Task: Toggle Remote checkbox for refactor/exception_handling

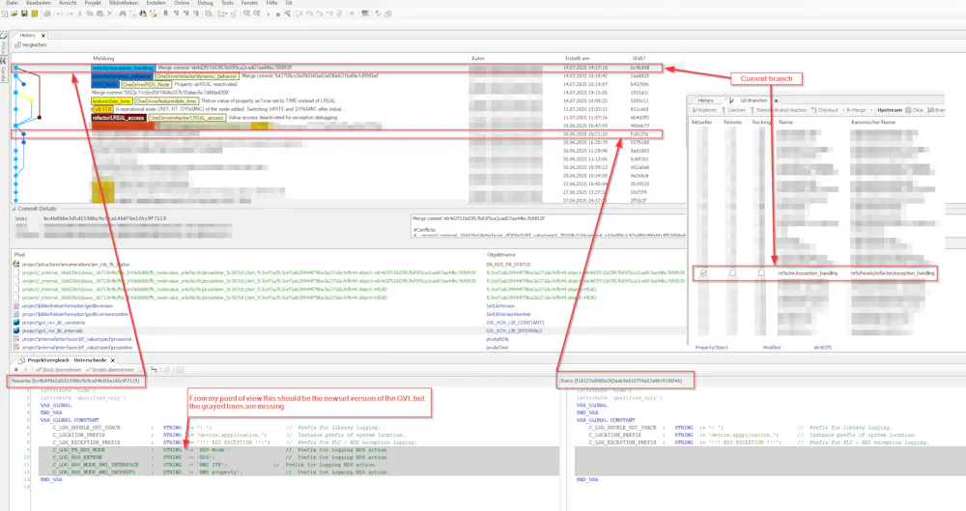Action: 732,273
